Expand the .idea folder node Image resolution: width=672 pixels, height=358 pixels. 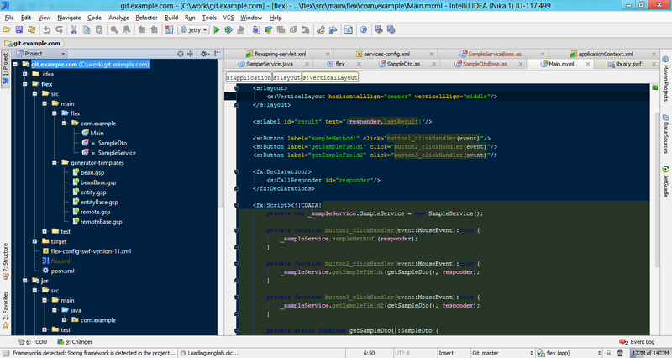[x=25, y=74]
